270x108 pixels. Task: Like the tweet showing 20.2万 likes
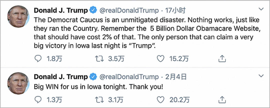click(x=161, y=100)
